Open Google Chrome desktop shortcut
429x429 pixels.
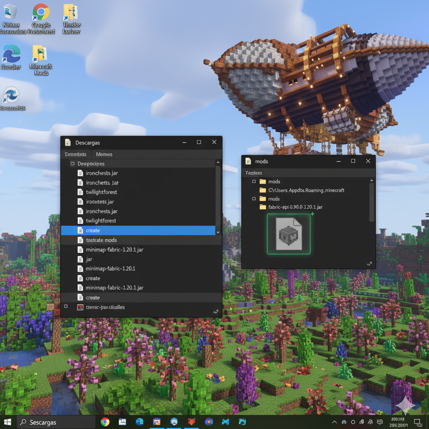pyautogui.click(x=41, y=13)
